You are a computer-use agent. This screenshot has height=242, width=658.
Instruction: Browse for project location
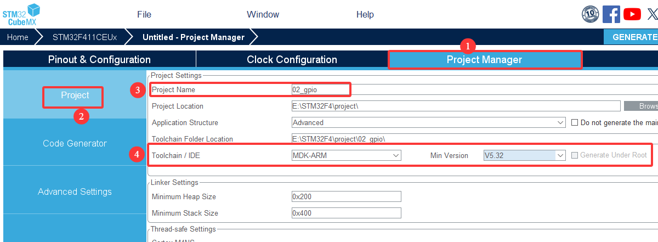641,106
